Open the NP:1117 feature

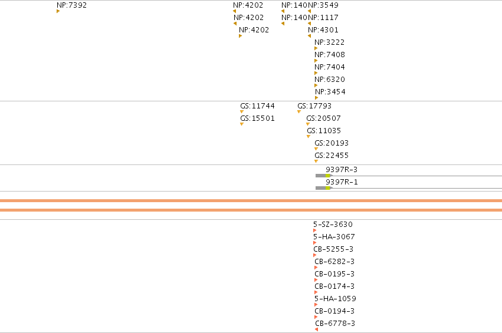pos(323,18)
